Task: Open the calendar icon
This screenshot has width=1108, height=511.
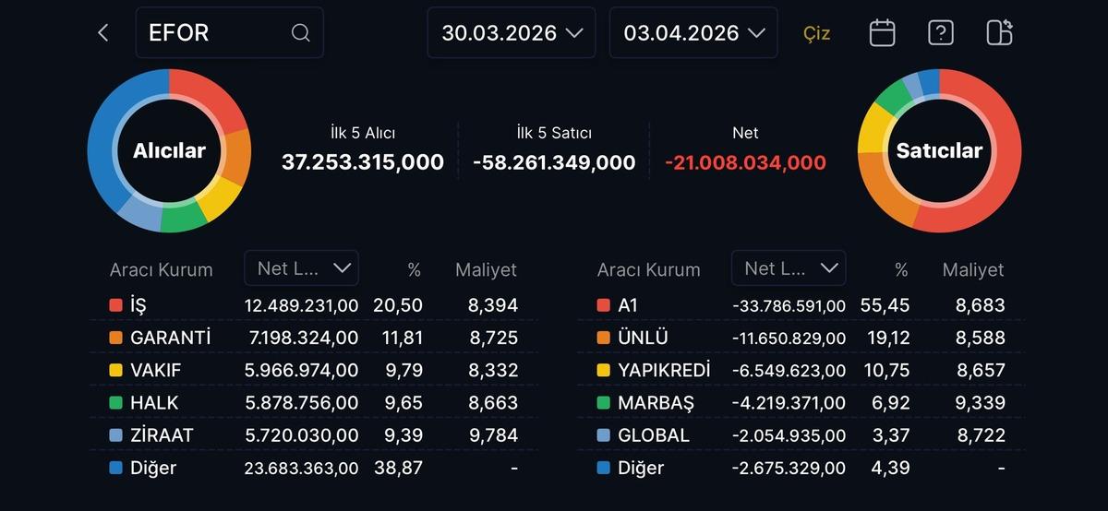Action: point(882,33)
